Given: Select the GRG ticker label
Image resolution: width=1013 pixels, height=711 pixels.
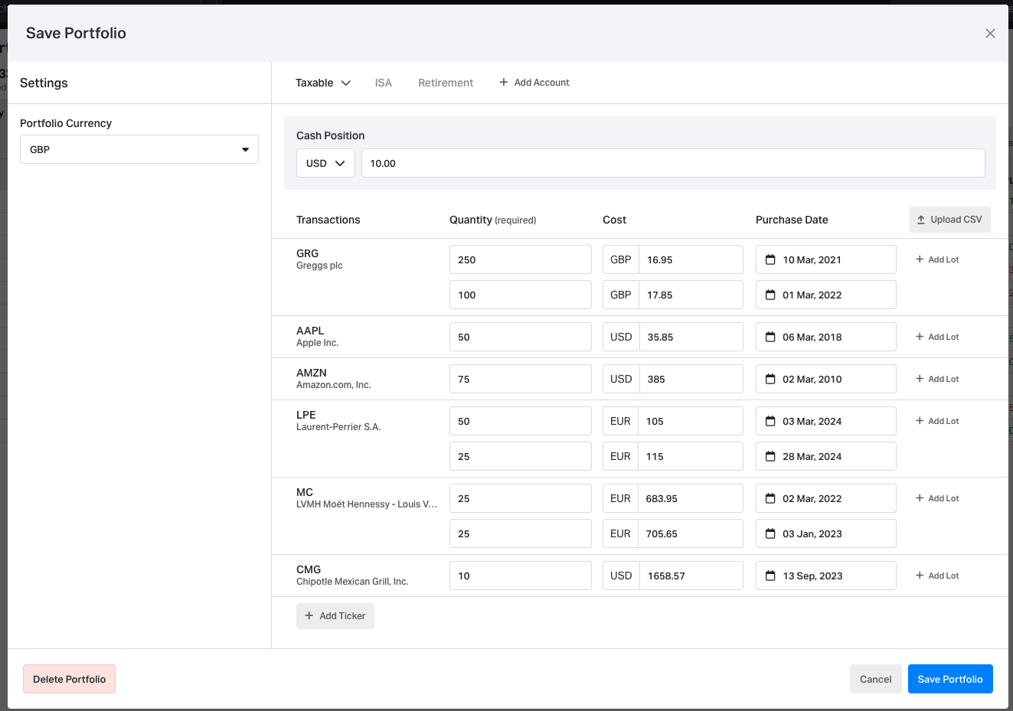Looking at the screenshot, I should pyautogui.click(x=307, y=253).
